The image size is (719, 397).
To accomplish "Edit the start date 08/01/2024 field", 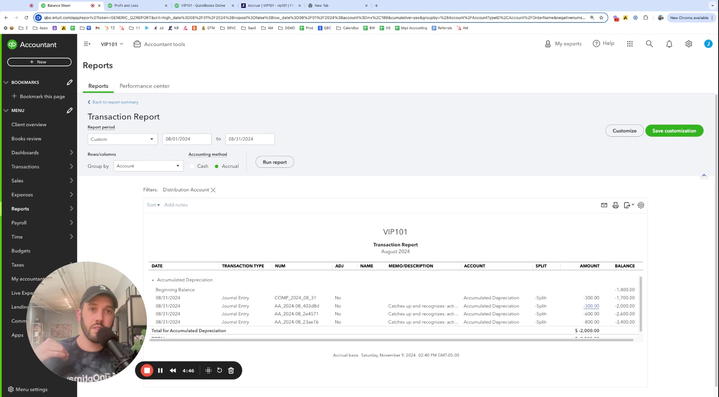I will (x=187, y=139).
